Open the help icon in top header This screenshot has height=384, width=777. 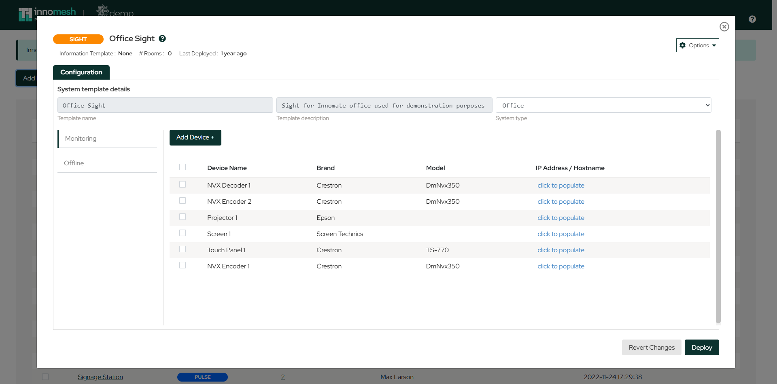752,19
